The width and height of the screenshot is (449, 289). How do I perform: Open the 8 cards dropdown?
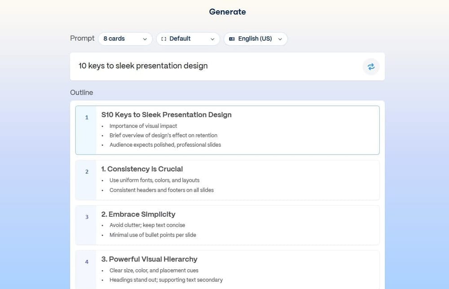click(x=125, y=39)
